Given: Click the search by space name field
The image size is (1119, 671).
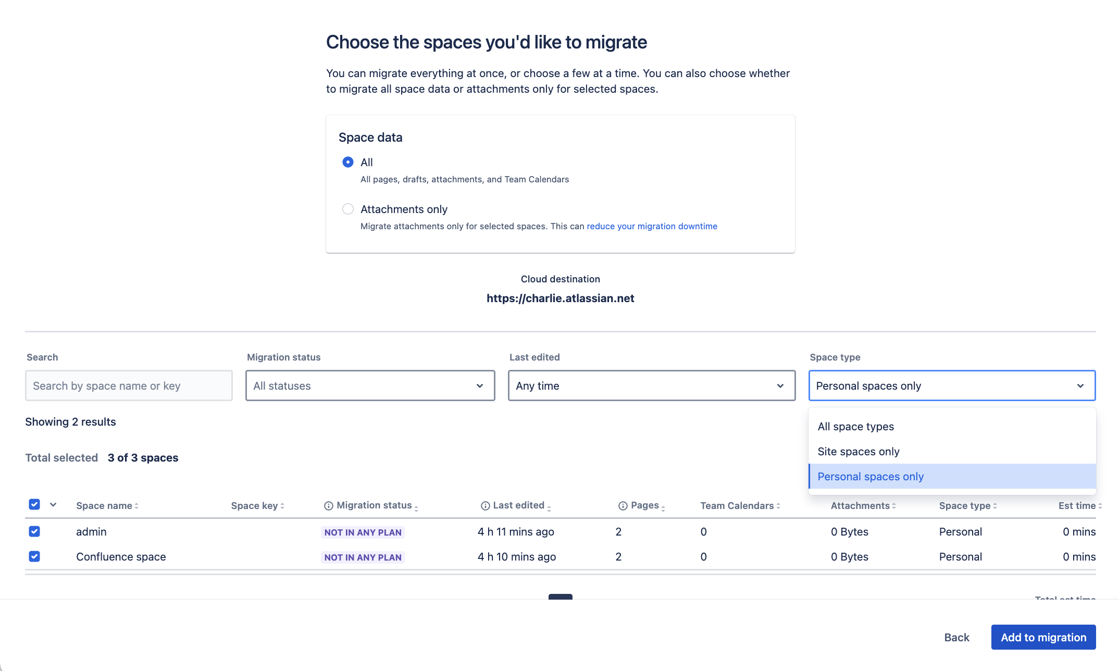Looking at the screenshot, I should (128, 386).
